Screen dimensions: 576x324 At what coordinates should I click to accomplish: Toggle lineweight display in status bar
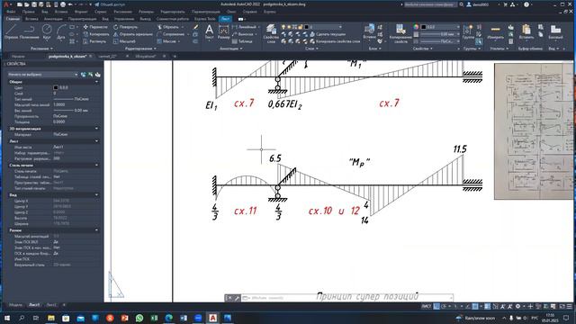pos(487,306)
